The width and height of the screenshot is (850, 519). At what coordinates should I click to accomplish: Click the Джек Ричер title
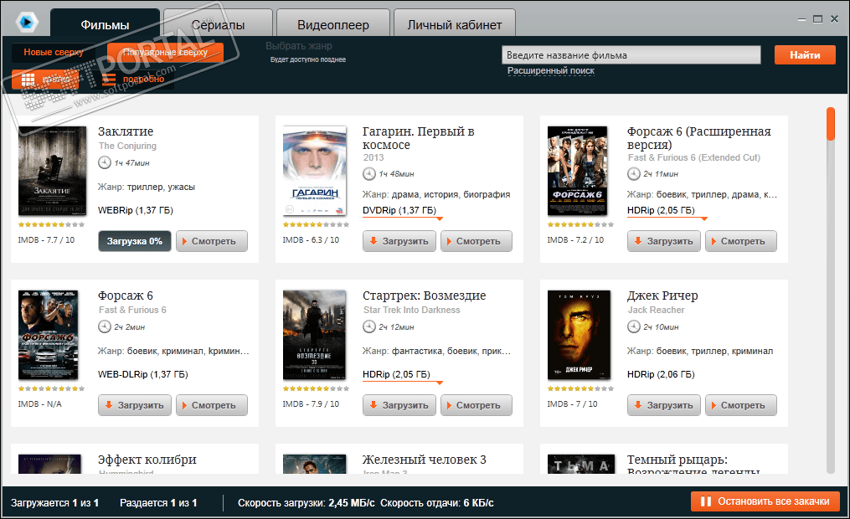pos(662,295)
